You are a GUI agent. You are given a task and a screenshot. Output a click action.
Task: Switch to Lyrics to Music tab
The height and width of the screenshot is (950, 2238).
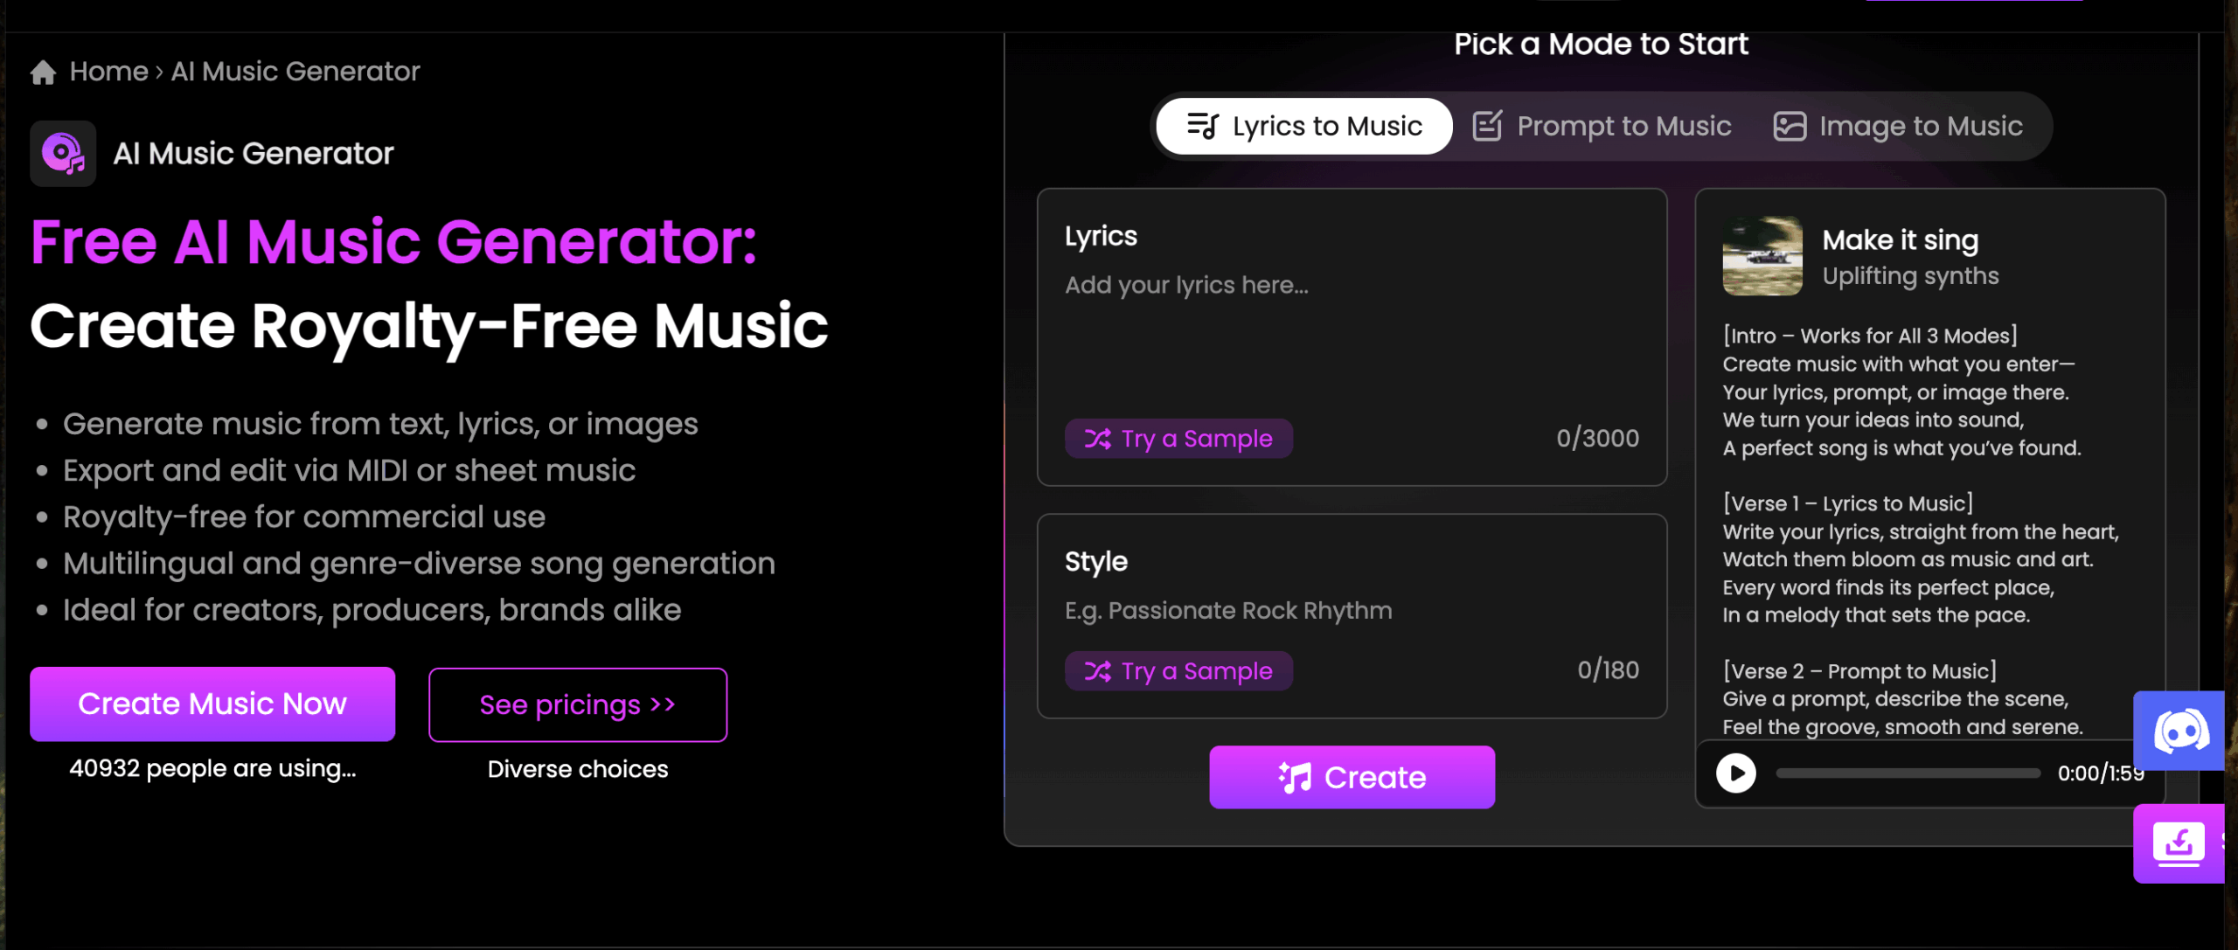click(1304, 127)
